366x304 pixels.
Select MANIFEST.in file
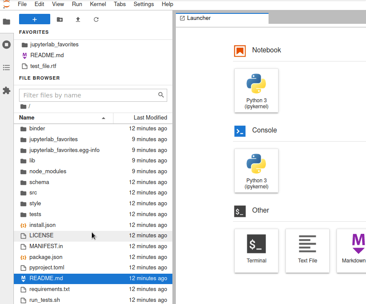(x=93, y=246)
